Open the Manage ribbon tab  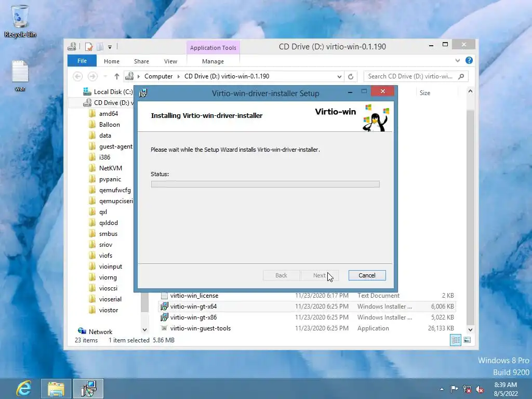pos(213,61)
